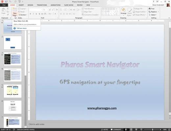Toggle Normal view button in status bar

coord(126,130)
